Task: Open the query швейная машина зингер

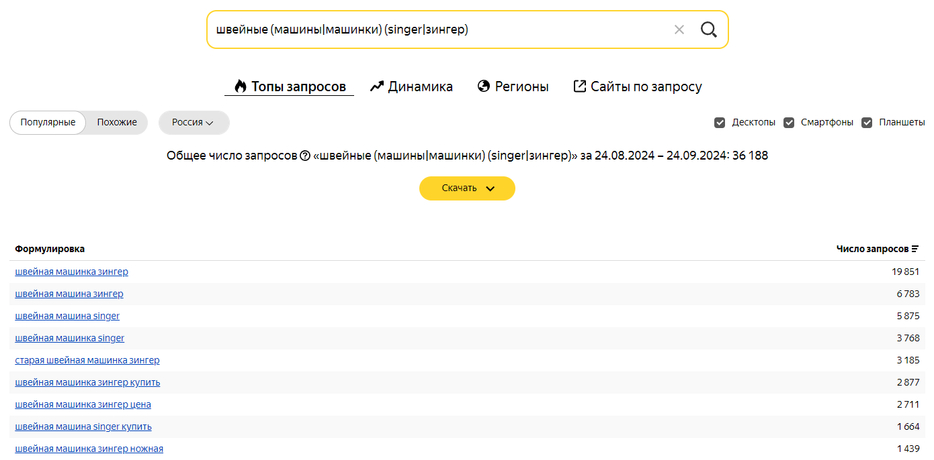Action: [69, 294]
